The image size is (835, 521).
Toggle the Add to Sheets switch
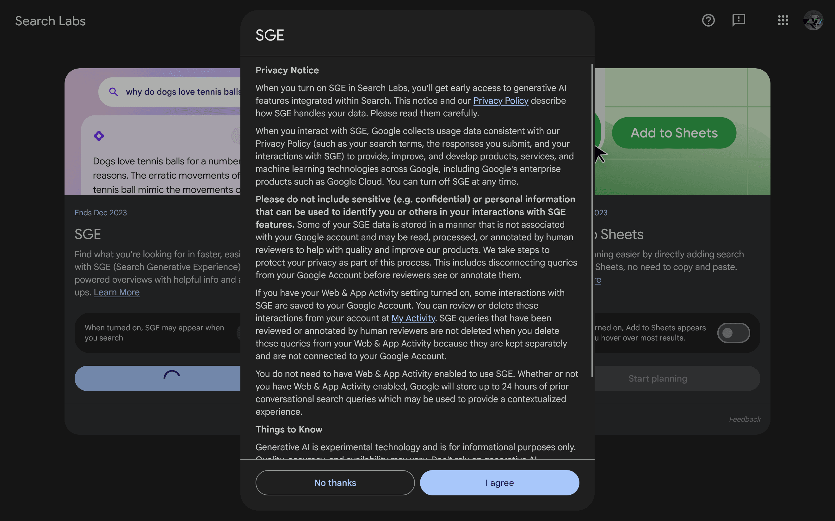click(x=733, y=333)
